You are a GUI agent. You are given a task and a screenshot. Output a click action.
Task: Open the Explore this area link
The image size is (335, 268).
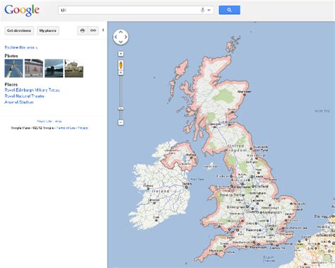click(x=21, y=47)
